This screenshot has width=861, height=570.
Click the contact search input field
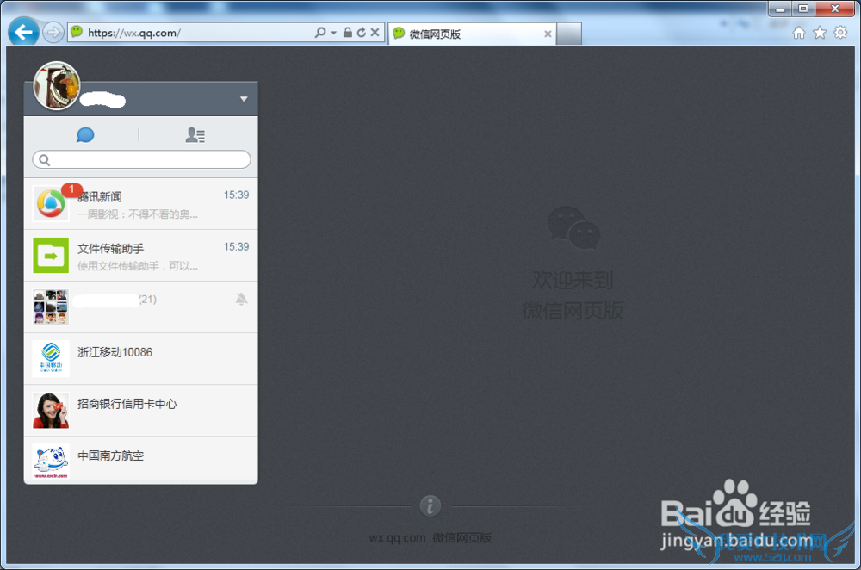tap(142, 160)
